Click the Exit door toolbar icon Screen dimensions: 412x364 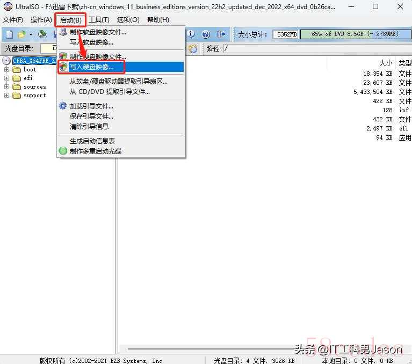[220, 34]
